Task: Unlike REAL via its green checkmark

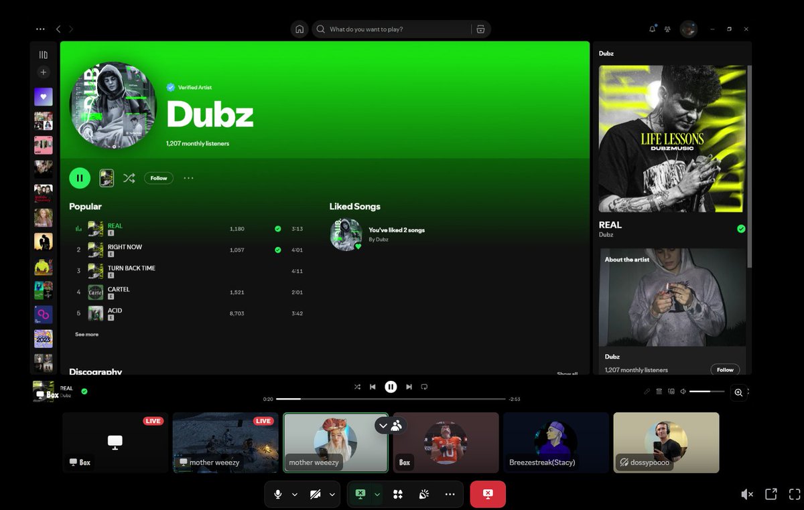Action: point(277,229)
